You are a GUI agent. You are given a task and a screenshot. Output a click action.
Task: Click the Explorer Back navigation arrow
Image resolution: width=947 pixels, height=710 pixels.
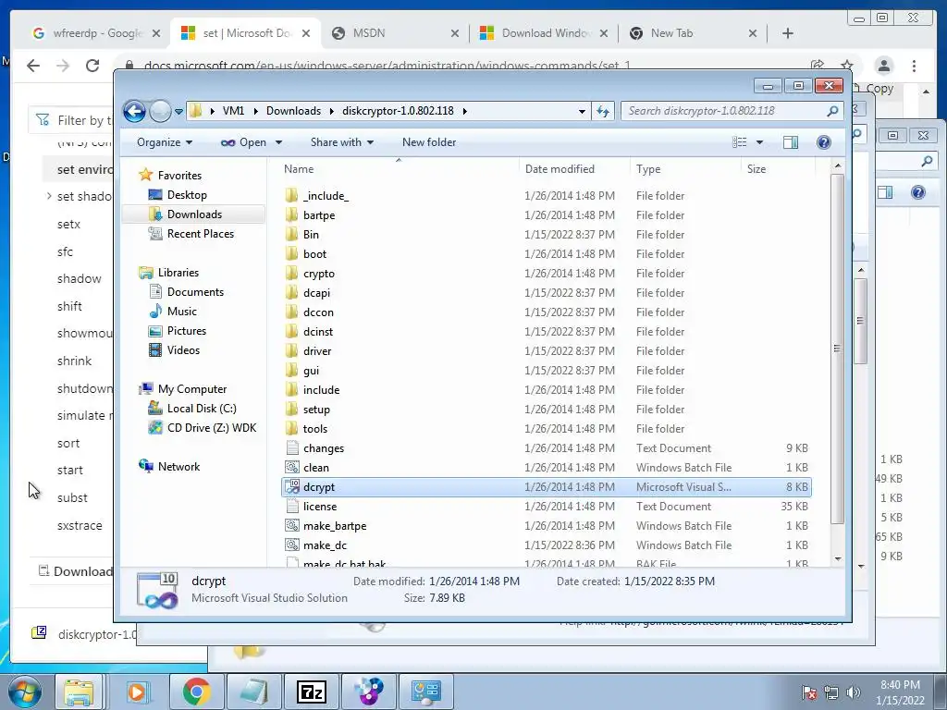(134, 111)
